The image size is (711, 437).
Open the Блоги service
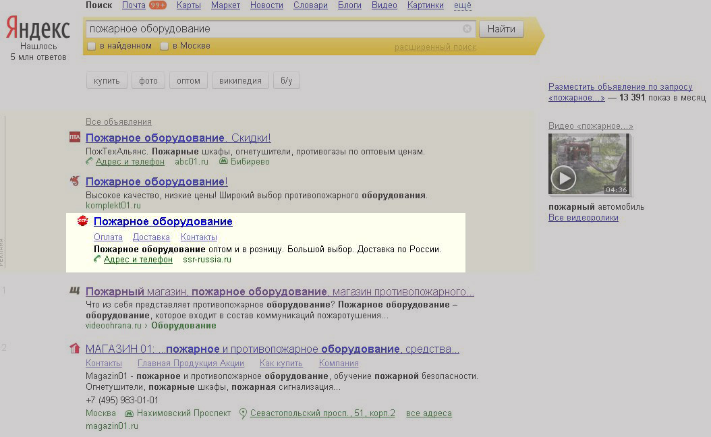pos(349,5)
